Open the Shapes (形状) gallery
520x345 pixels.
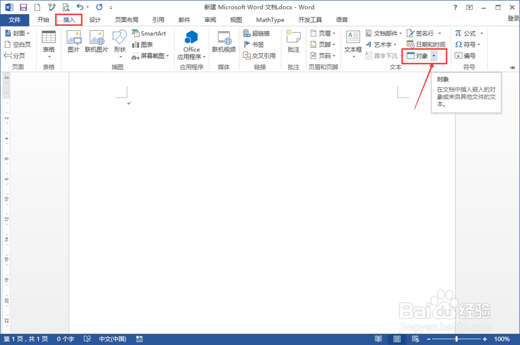[x=120, y=44]
